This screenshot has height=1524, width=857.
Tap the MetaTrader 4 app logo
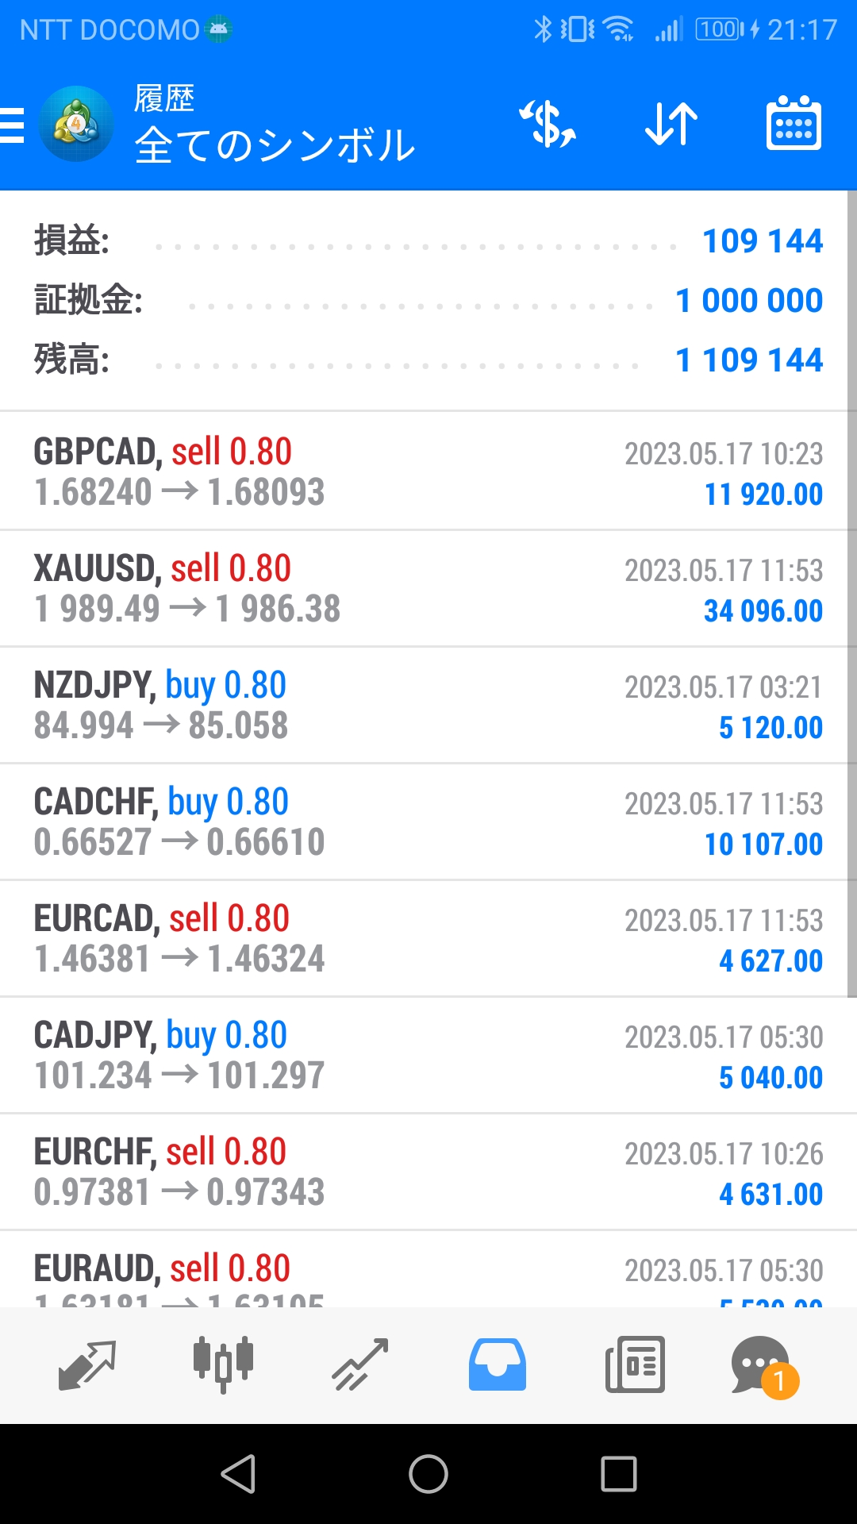[x=76, y=125]
